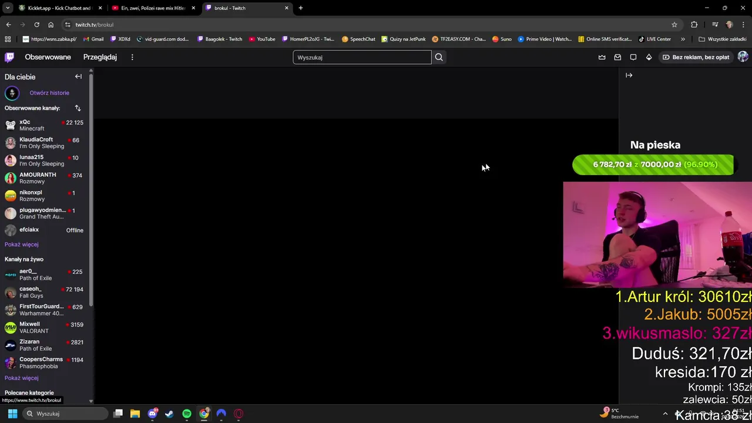Reload the page with the refresh icon
752x423 pixels.
point(36,25)
